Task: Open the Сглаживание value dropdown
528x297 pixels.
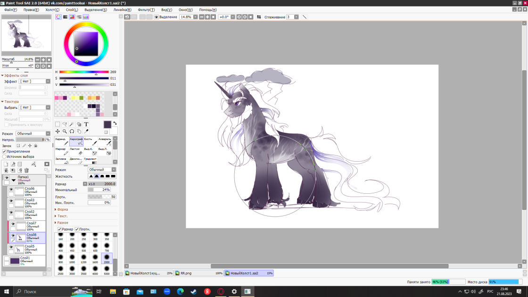Action: (297, 17)
